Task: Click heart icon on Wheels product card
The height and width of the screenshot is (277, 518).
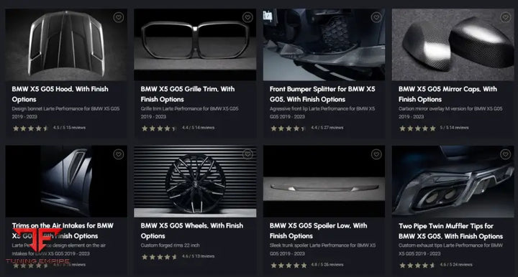Action: (x=247, y=154)
